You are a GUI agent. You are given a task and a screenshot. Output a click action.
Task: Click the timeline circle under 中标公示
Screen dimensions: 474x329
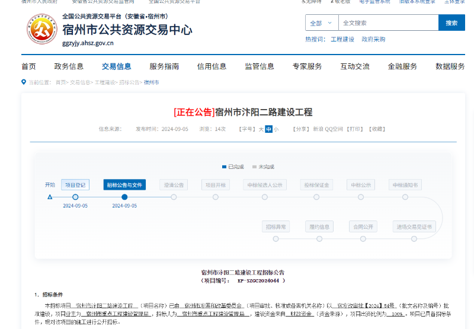tap(361, 197)
